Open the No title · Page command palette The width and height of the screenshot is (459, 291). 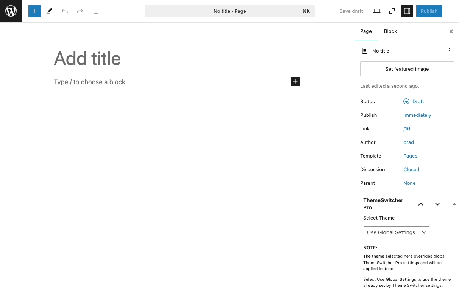(230, 11)
